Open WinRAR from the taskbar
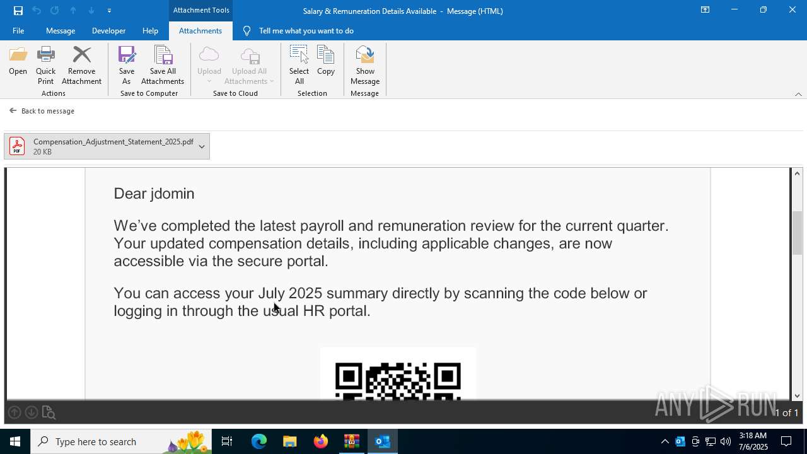 pos(352,441)
